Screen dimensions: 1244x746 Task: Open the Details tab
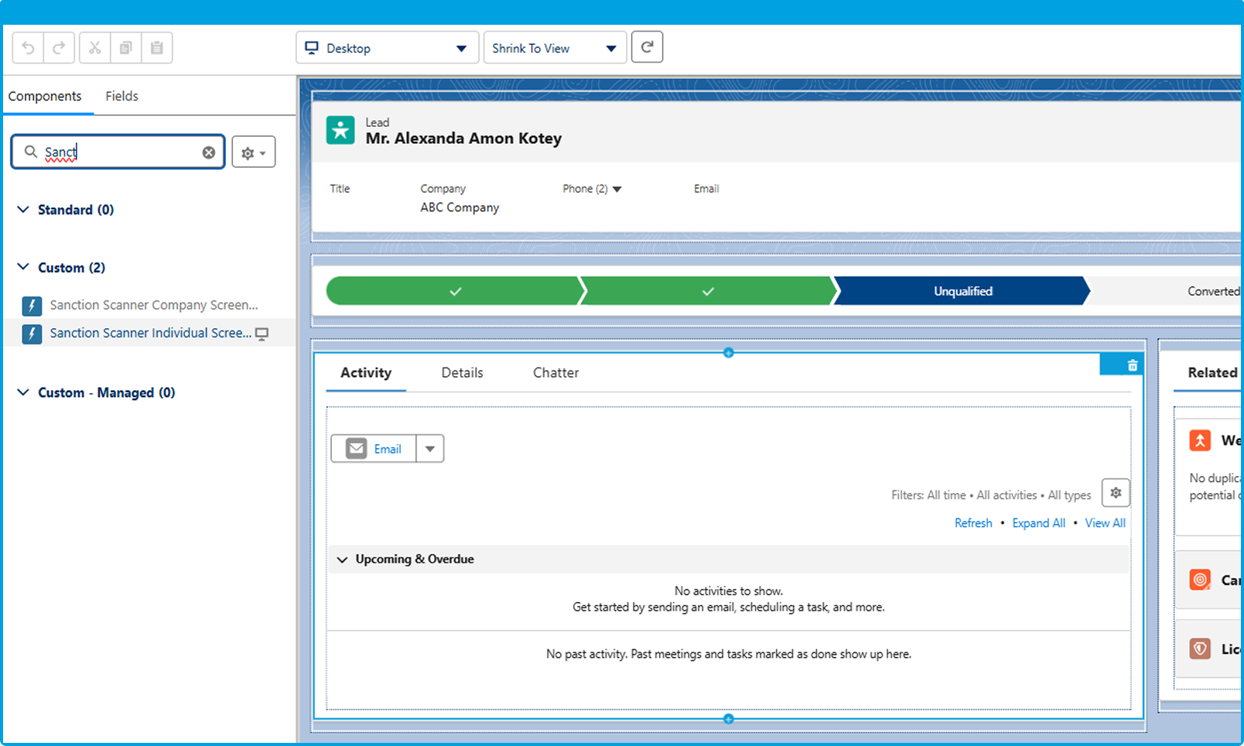coord(462,373)
